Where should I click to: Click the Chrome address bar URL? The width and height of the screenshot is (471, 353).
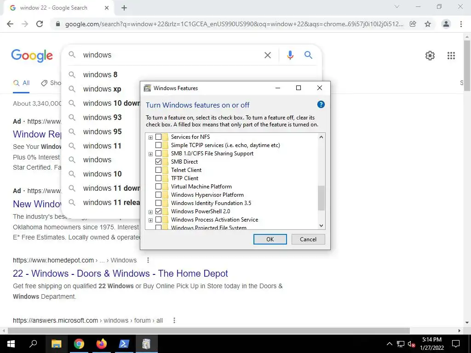coord(234,24)
